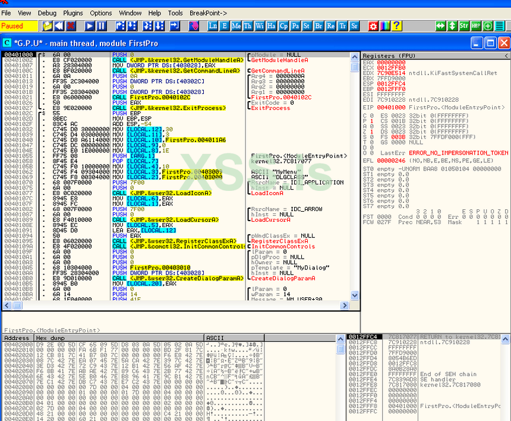Viewport: 511px width, 421px height.
Task: Open the Log window via Ln button
Action: (x=213, y=26)
